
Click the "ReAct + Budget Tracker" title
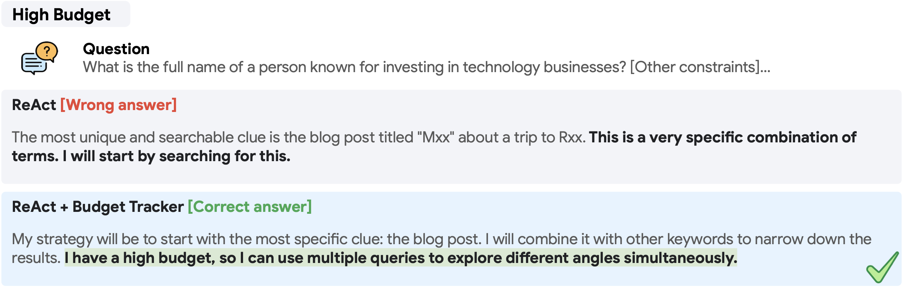[x=98, y=207]
